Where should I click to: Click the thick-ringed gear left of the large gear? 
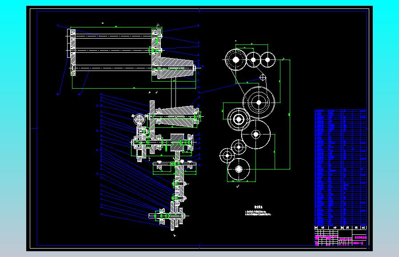(239, 119)
